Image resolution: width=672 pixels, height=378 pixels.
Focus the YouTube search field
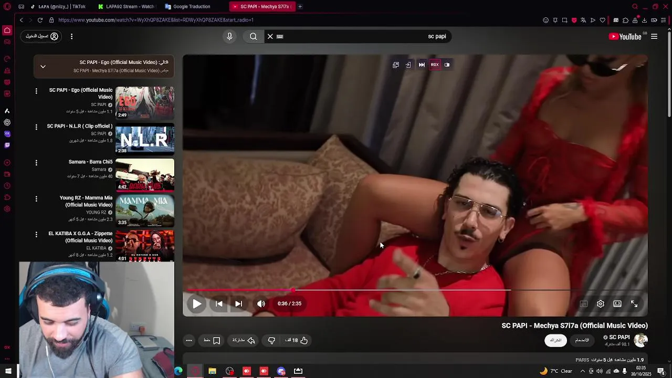coord(358,36)
